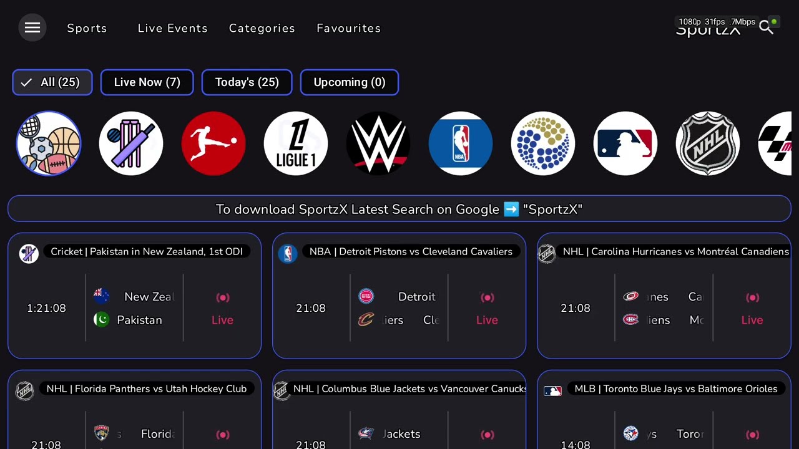Click the Pakistan team name
The width and height of the screenshot is (799, 449).
coord(139,320)
